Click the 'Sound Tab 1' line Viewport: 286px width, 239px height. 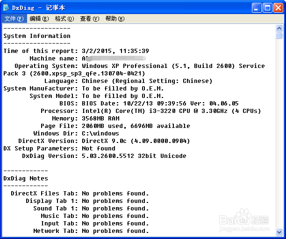91,208
